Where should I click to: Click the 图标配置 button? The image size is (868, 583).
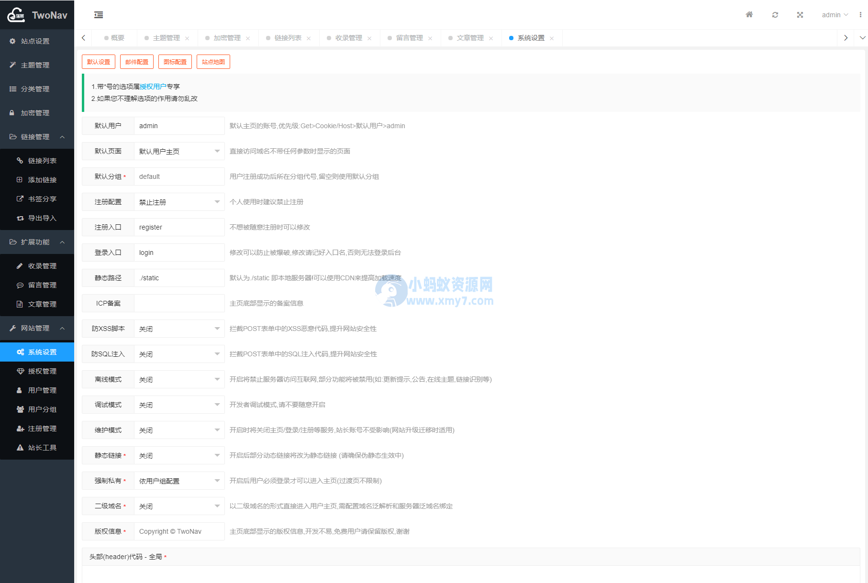(x=175, y=62)
